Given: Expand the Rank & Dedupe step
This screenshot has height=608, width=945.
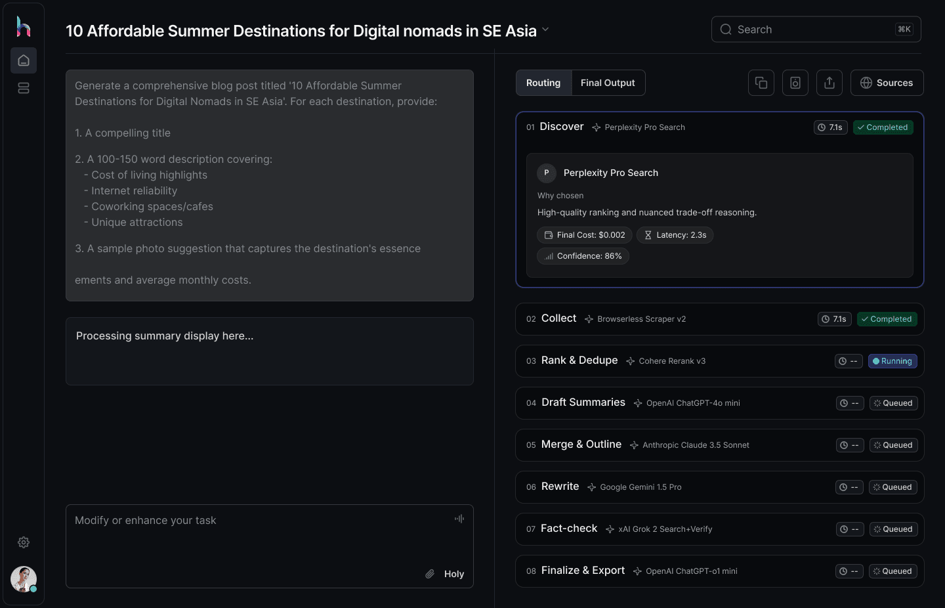Looking at the screenshot, I should coord(720,361).
